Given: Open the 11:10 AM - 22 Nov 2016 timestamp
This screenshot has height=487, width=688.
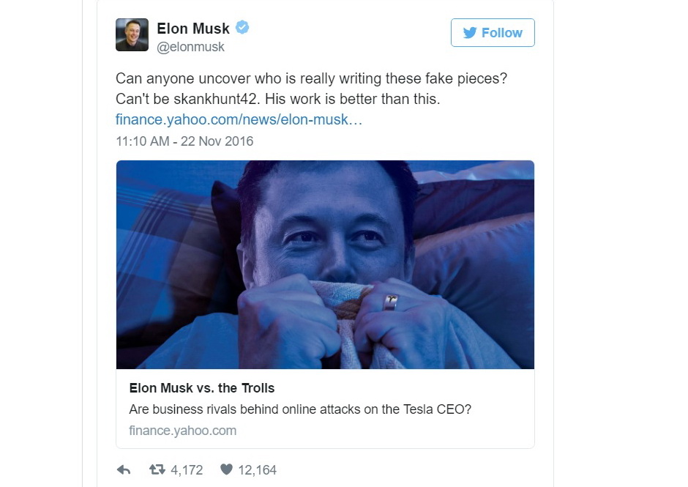Looking at the screenshot, I should (x=184, y=141).
